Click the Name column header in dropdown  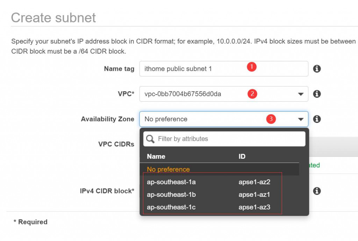pyautogui.click(x=156, y=157)
